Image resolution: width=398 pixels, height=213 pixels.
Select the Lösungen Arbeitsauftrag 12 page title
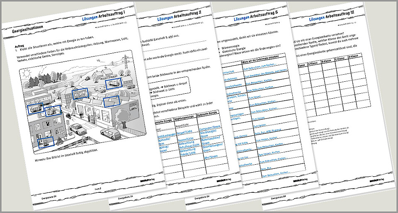coord(332,15)
